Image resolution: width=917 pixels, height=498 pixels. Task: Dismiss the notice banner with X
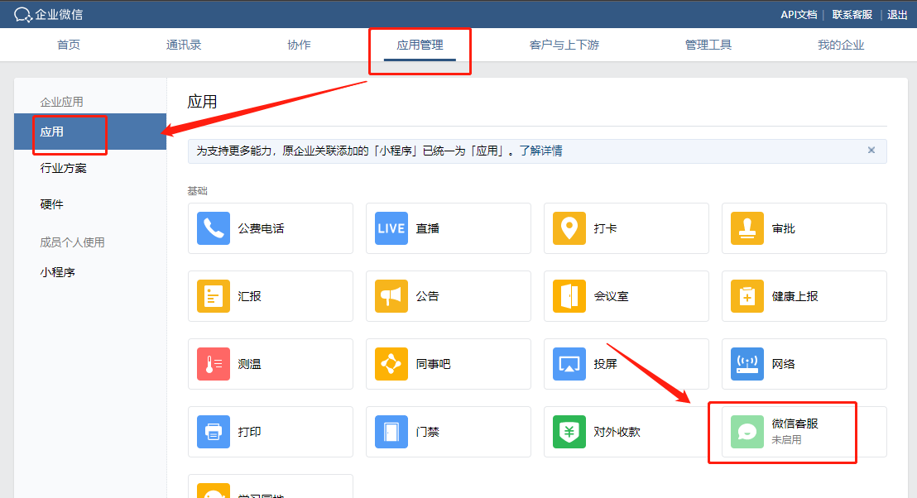[x=871, y=151]
